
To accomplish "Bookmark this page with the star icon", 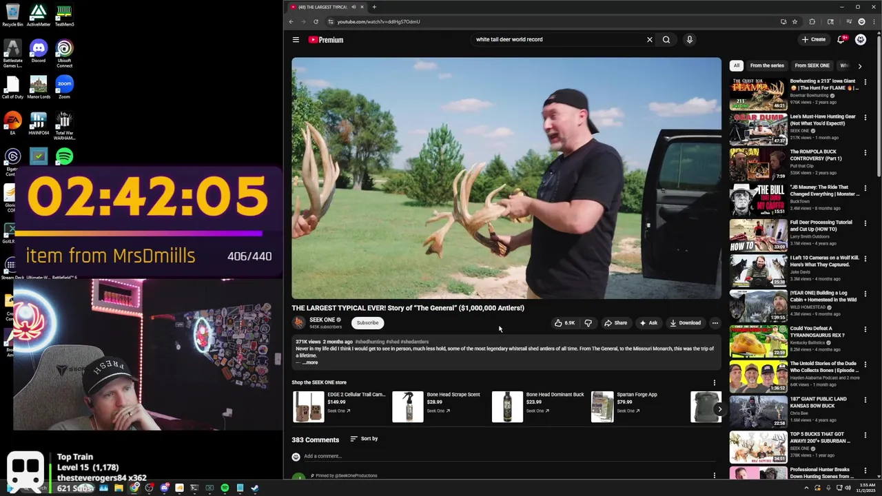I will point(794,21).
